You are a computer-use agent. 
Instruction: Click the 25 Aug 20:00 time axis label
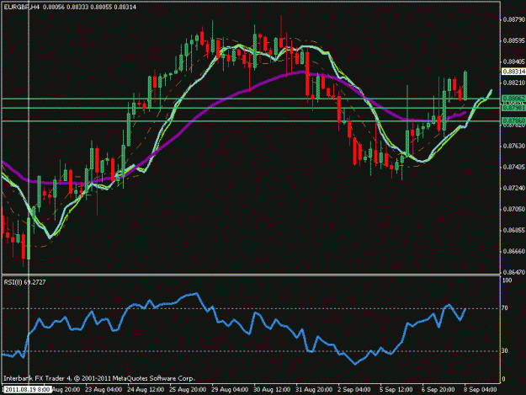188,390
